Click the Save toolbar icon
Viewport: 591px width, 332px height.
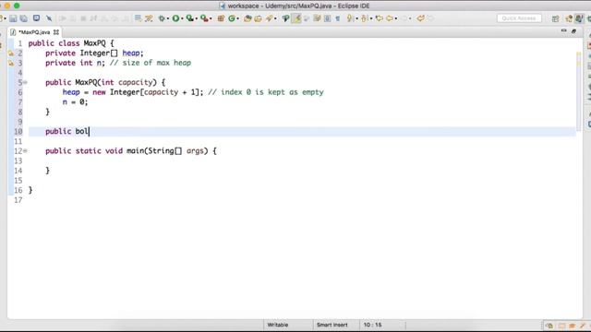[x=13, y=18]
